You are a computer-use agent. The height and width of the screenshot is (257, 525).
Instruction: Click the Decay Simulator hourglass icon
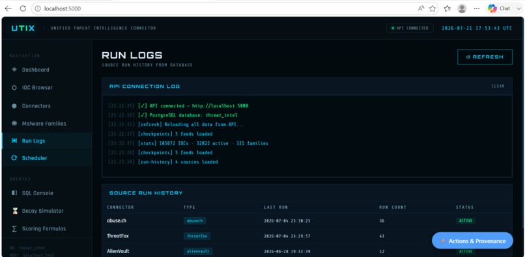14,211
